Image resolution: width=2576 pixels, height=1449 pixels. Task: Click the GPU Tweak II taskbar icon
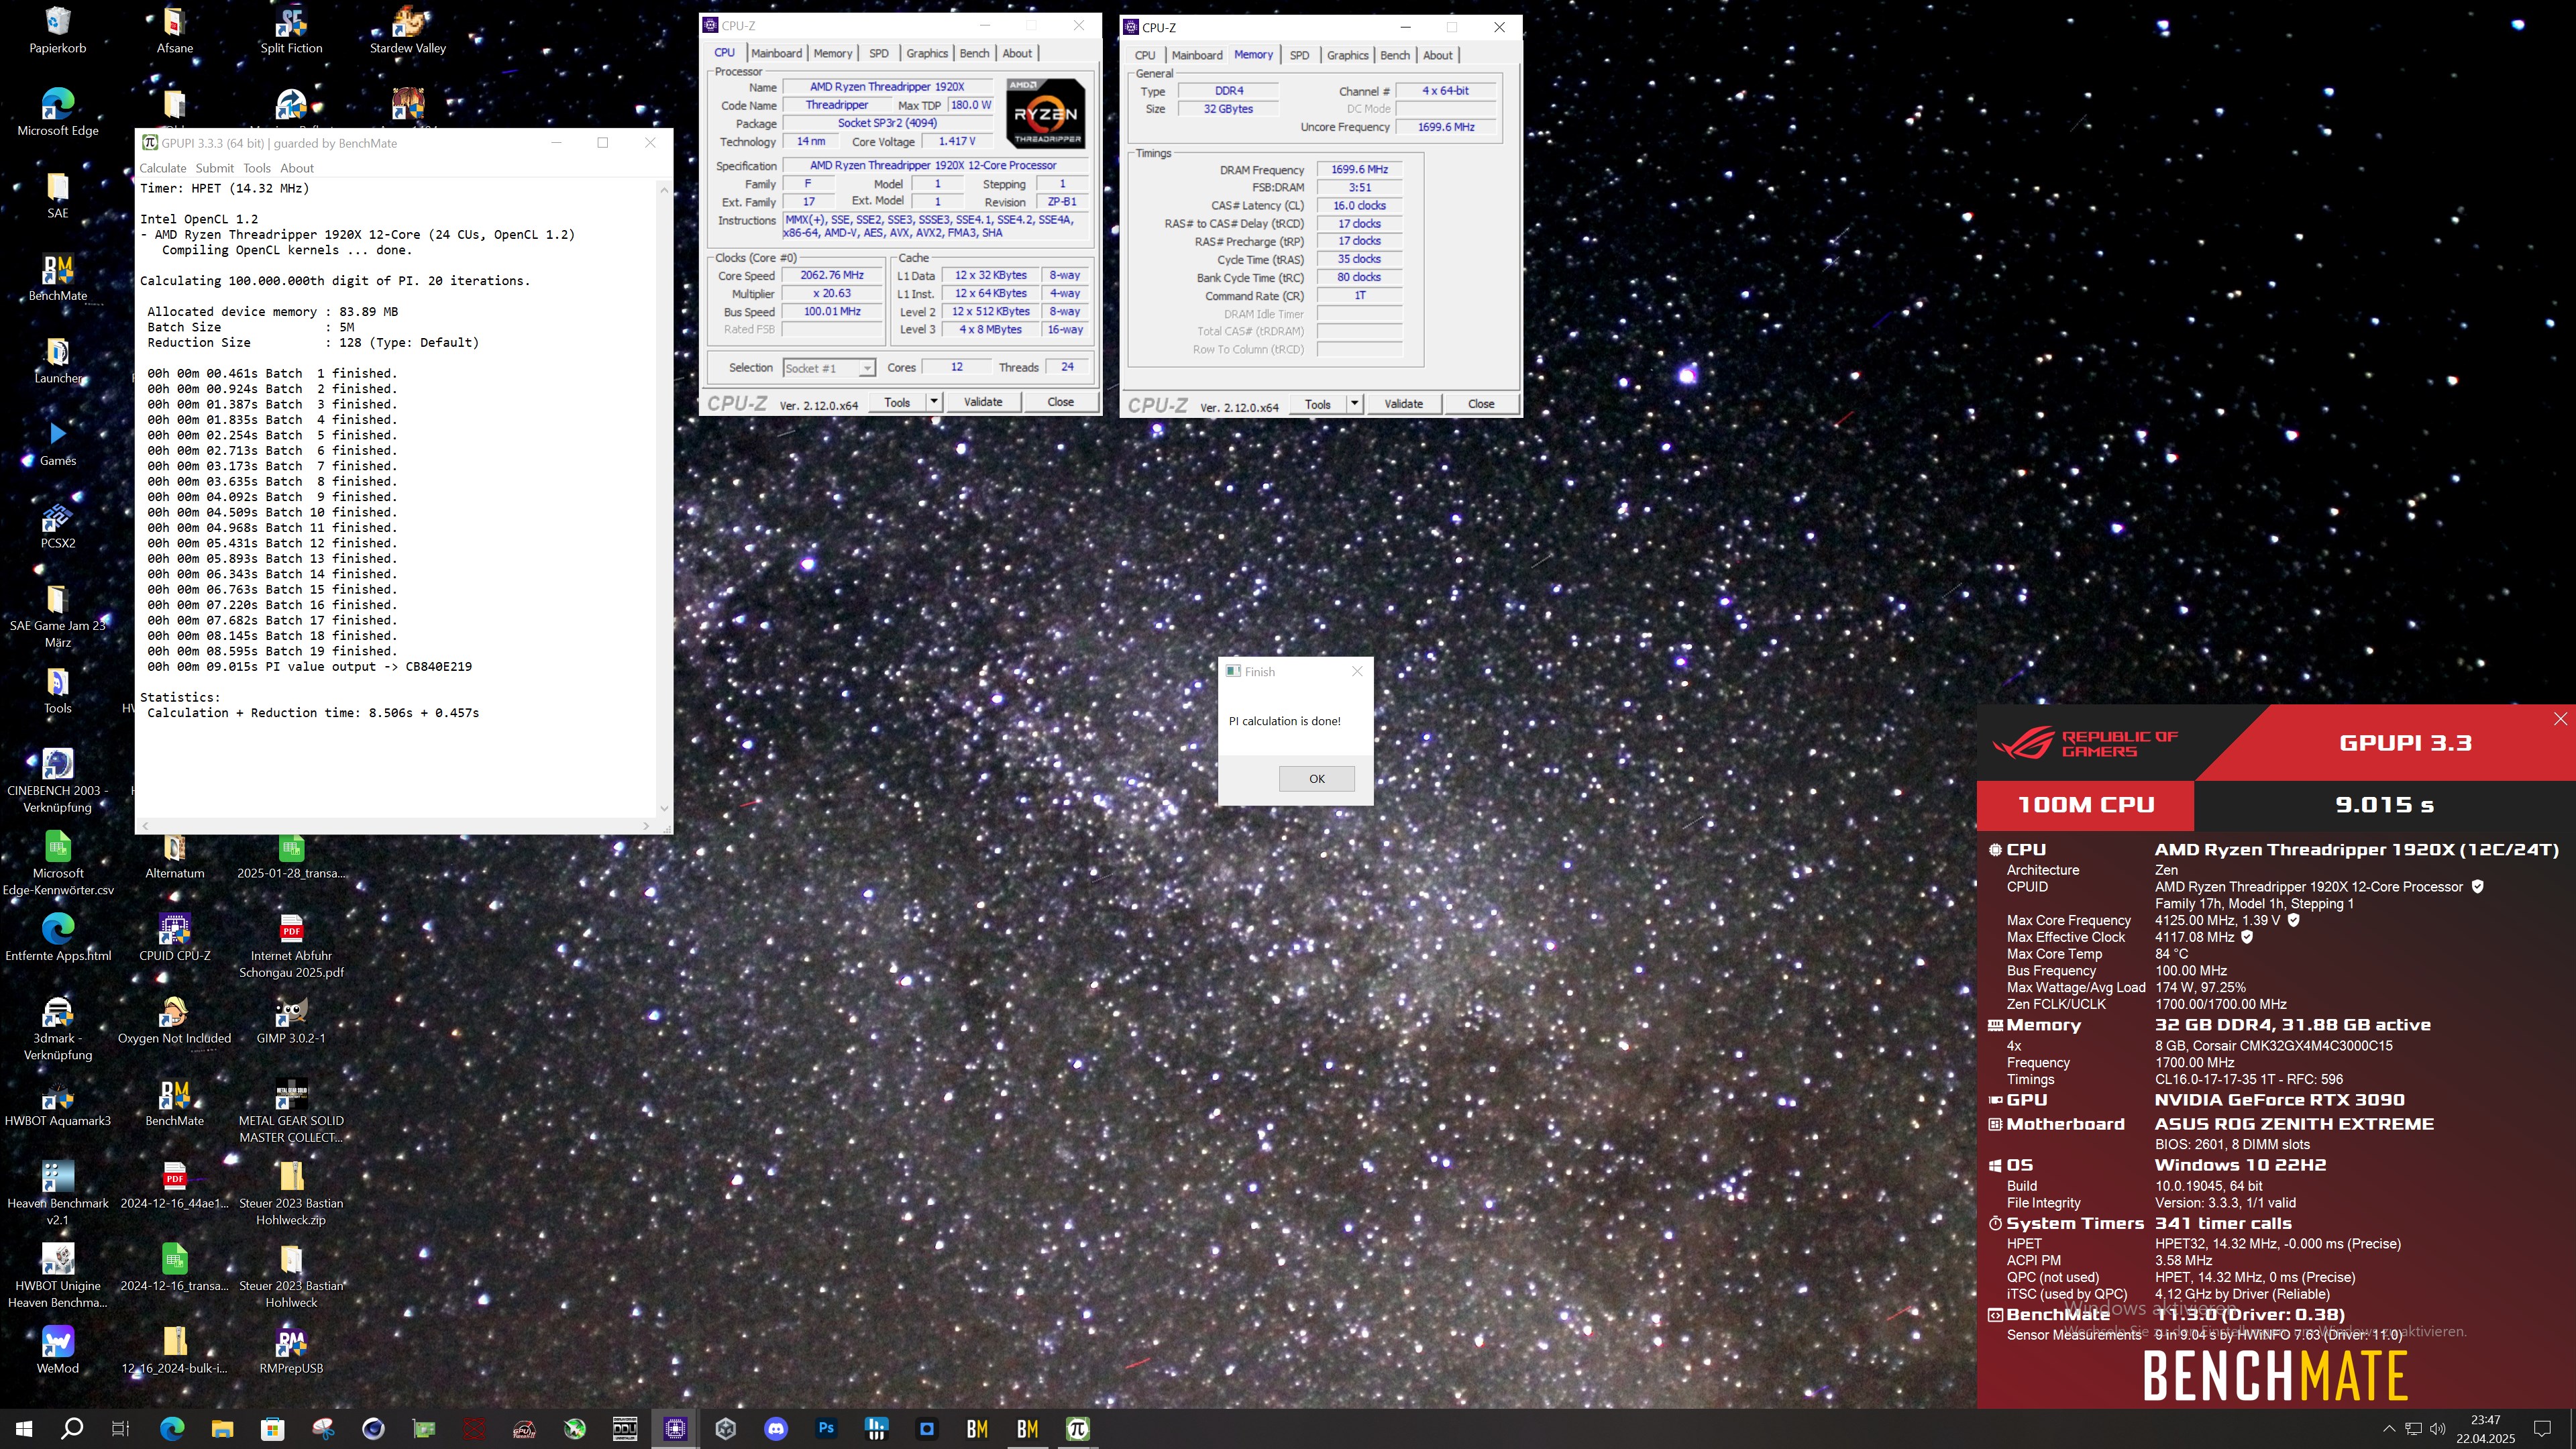(524, 1429)
